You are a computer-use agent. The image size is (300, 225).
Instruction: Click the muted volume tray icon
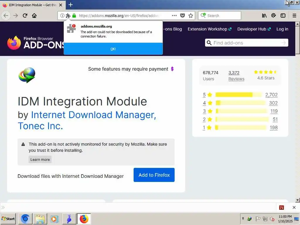coord(272,219)
